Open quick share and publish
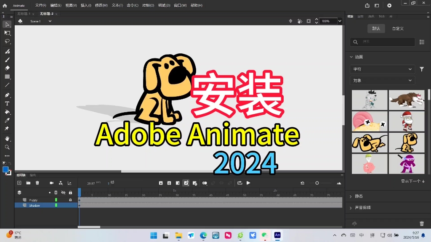The width and height of the screenshot is (431, 242). [367, 5]
